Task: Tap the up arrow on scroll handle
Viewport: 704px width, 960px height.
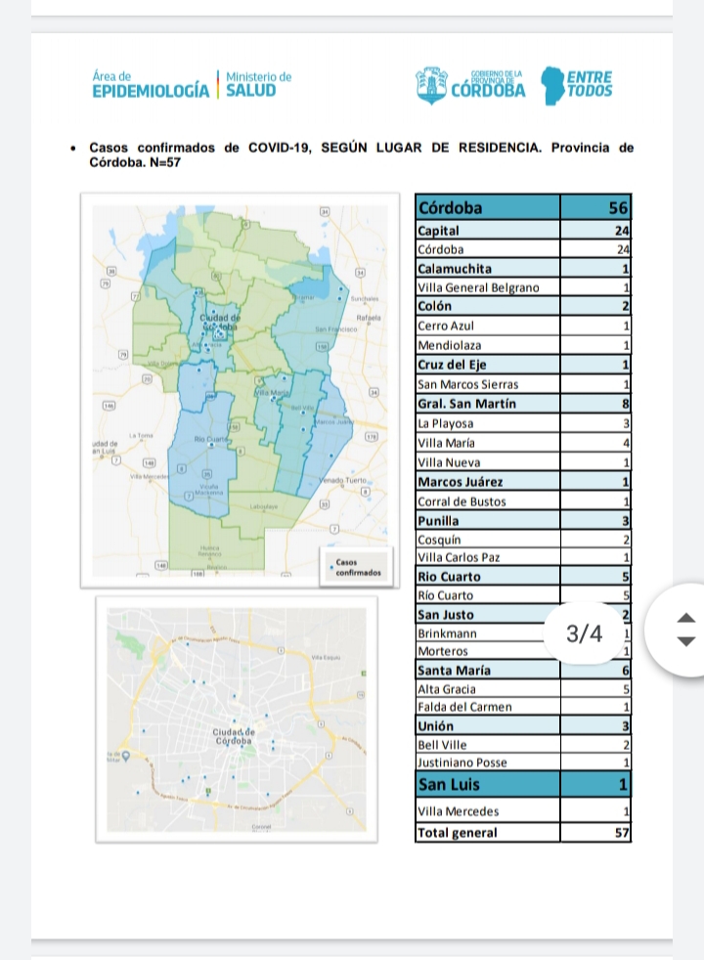Action: (686, 618)
